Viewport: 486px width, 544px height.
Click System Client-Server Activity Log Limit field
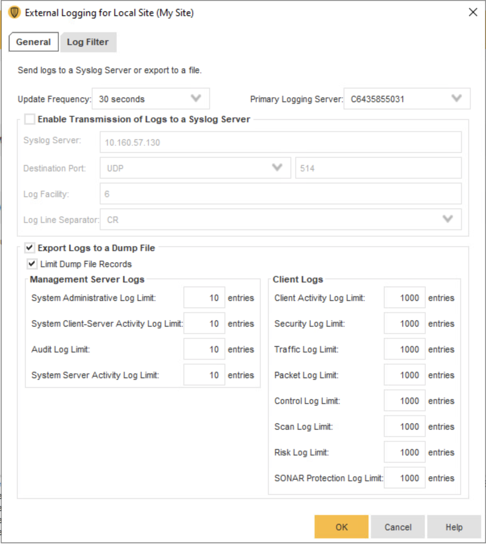[x=204, y=323]
